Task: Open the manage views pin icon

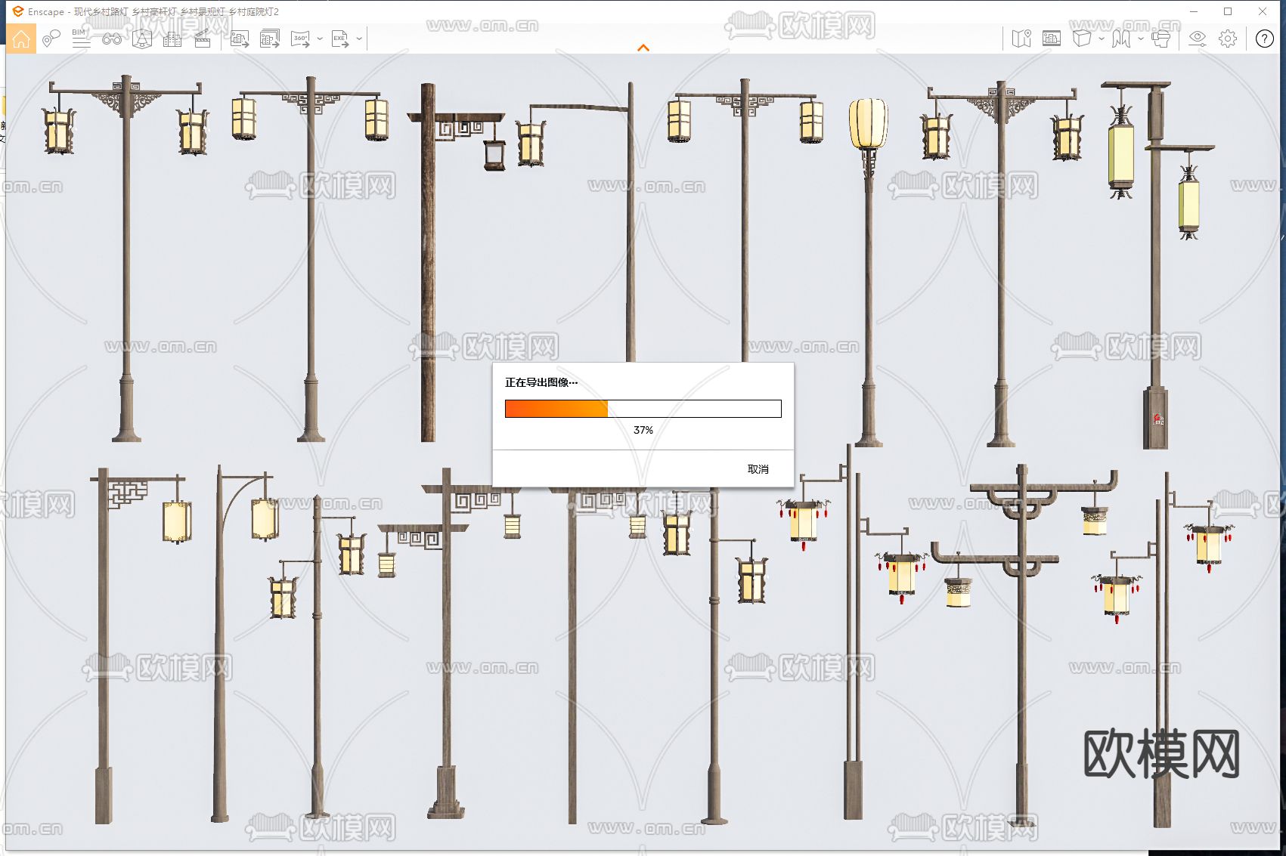Action: click(x=51, y=39)
